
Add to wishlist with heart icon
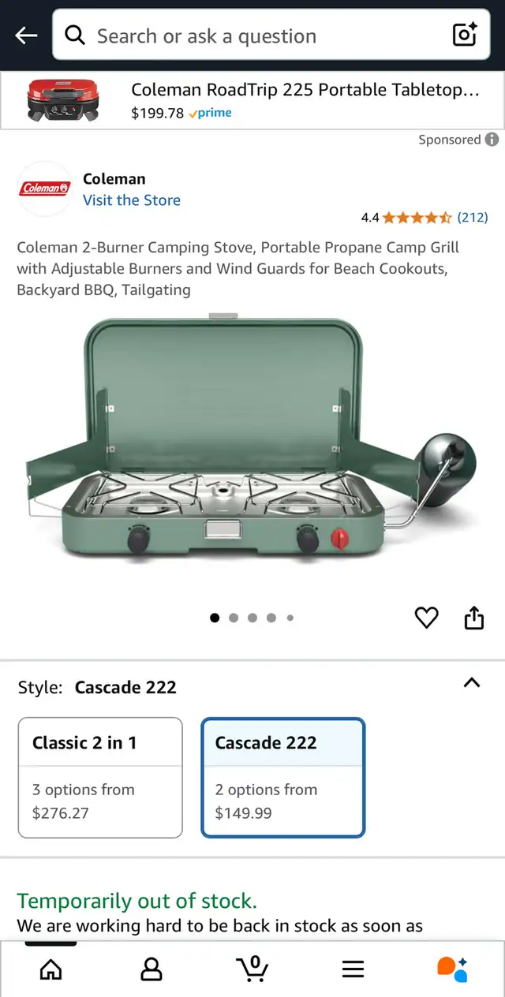[x=426, y=618]
